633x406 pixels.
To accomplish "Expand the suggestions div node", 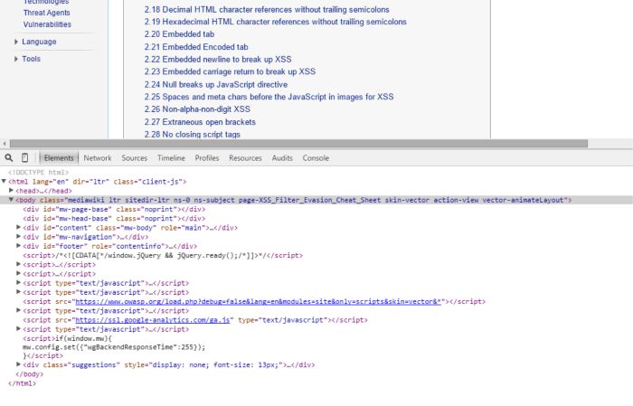I will 19,364.
